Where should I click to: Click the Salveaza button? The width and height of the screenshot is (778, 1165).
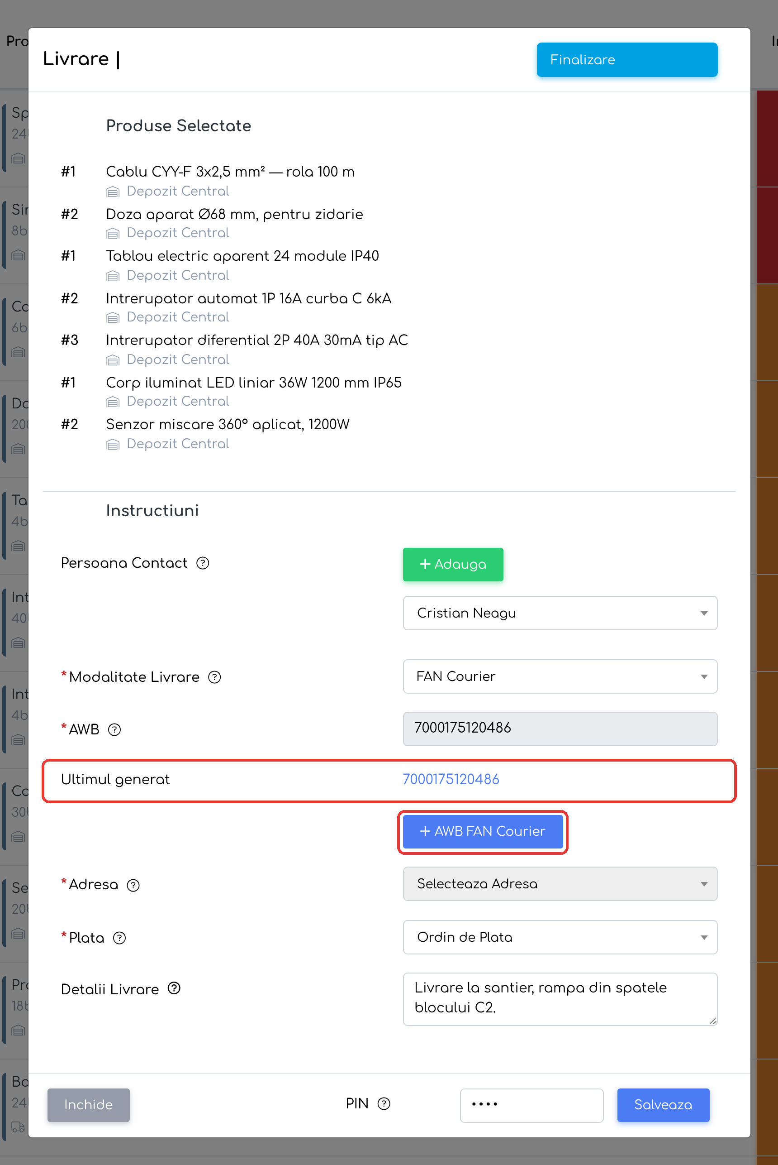click(663, 1104)
